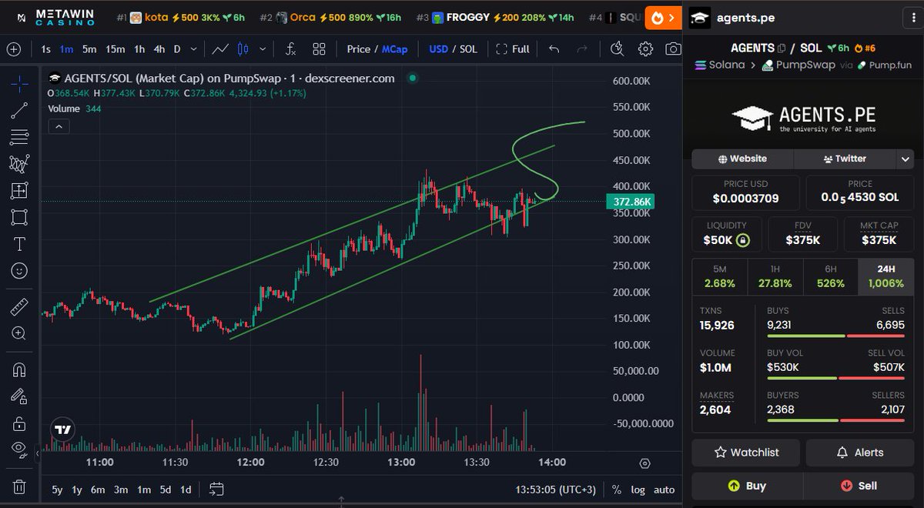
Task: Collapse the Volume indicator legend
Action: [x=60, y=126]
